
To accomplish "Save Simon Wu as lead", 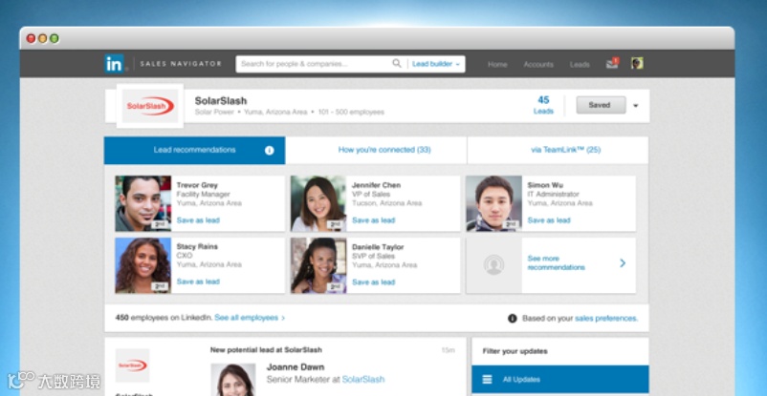I will [x=549, y=220].
